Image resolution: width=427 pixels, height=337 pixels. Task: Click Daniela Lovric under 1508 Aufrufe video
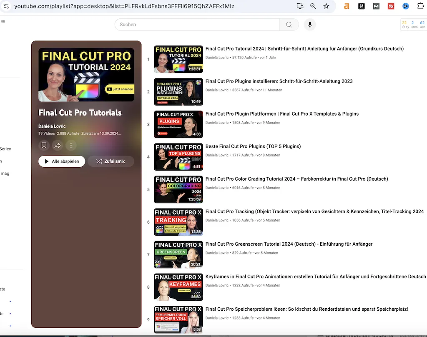217,123
